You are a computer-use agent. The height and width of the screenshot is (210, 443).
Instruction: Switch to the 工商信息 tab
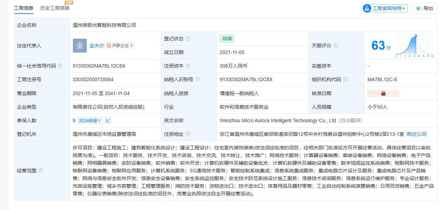click(24, 8)
